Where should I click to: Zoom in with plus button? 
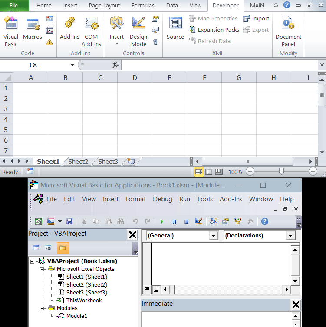pos(313,172)
